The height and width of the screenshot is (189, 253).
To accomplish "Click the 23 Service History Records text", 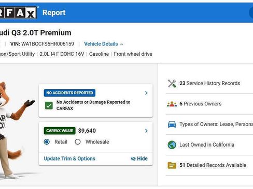I will click(210, 83).
